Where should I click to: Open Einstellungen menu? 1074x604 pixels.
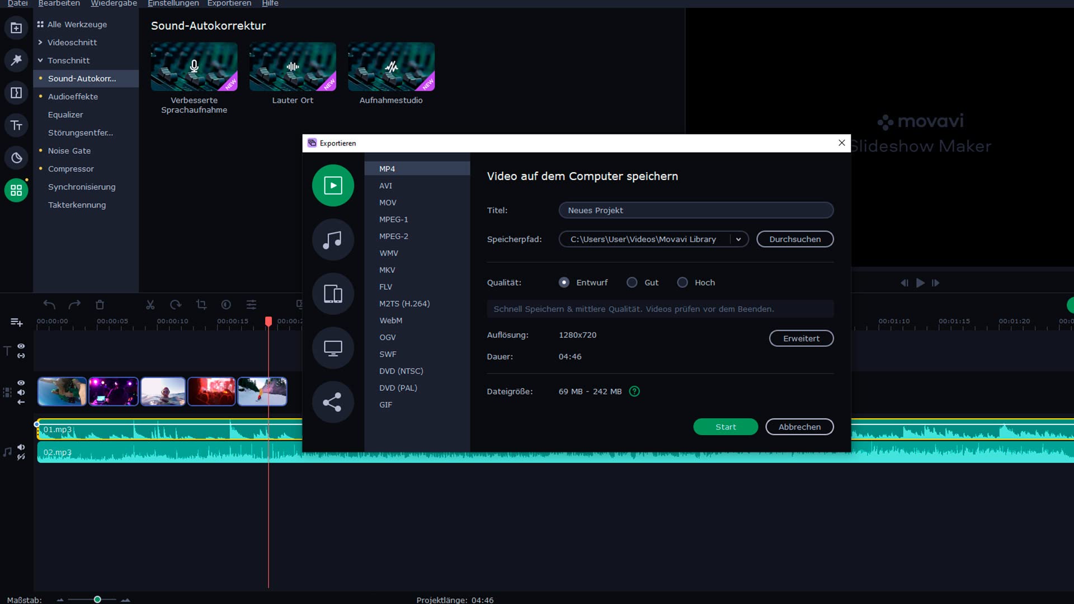tap(173, 3)
